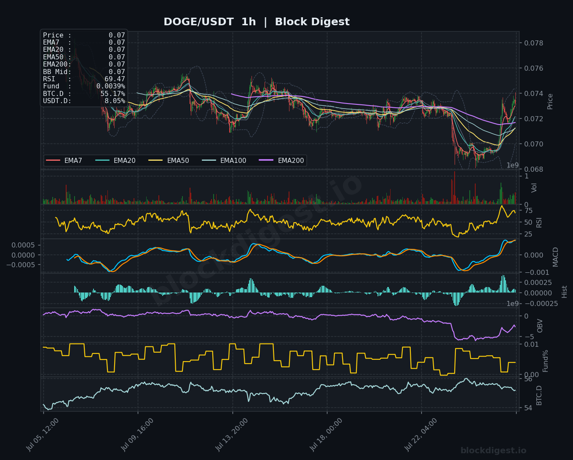The image size is (573, 460).
Task: Click the RSI axis tick label 75
Action: 528,211
